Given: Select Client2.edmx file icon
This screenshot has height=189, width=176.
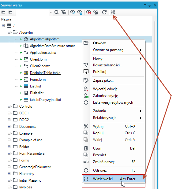Looking at the screenshot, I should pyautogui.click(x=26, y=66).
